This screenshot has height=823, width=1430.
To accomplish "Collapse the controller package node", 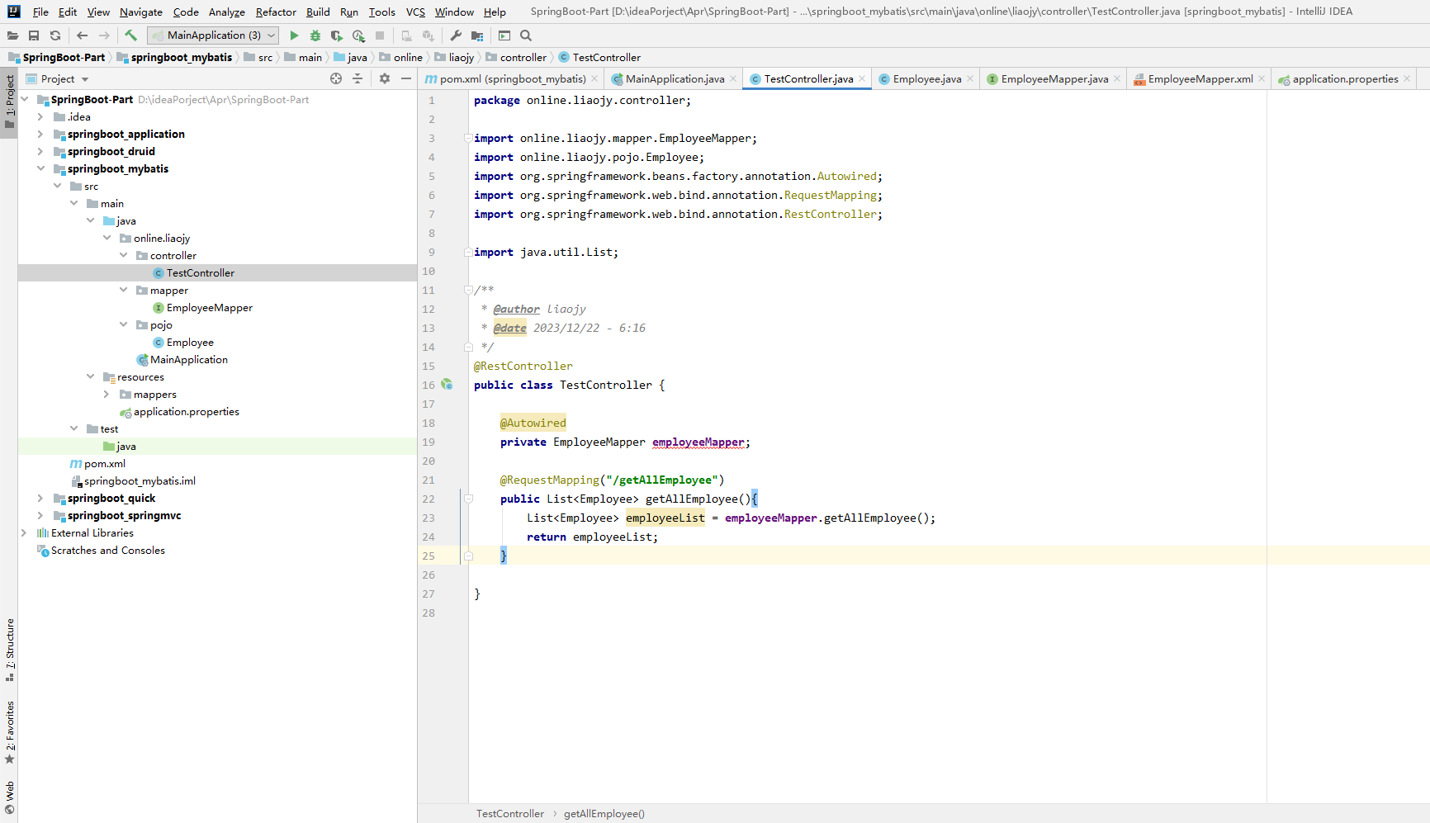I will pyautogui.click(x=123, y=255).
